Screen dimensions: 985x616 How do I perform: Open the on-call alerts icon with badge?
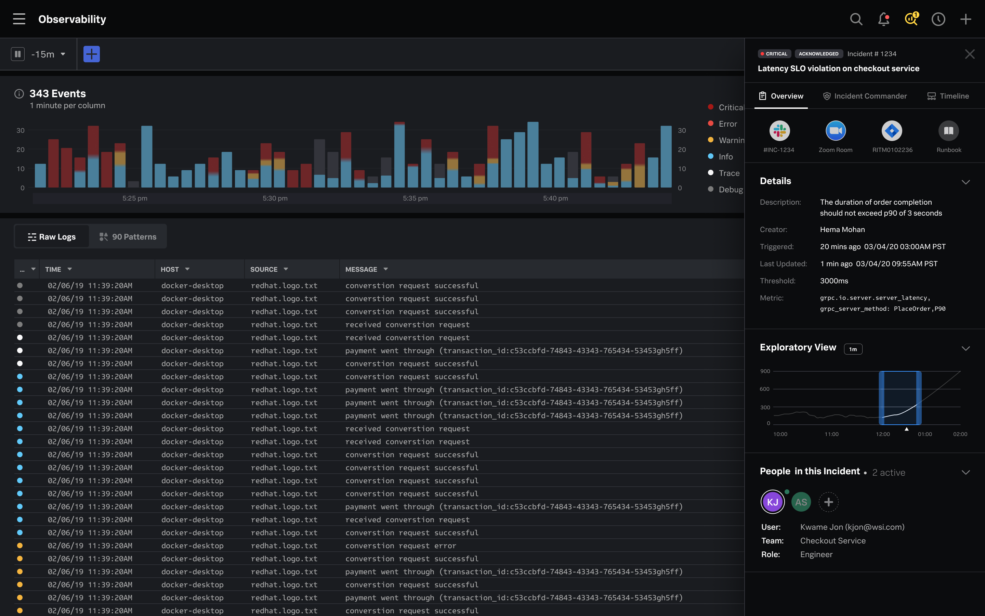coord(911,19)
